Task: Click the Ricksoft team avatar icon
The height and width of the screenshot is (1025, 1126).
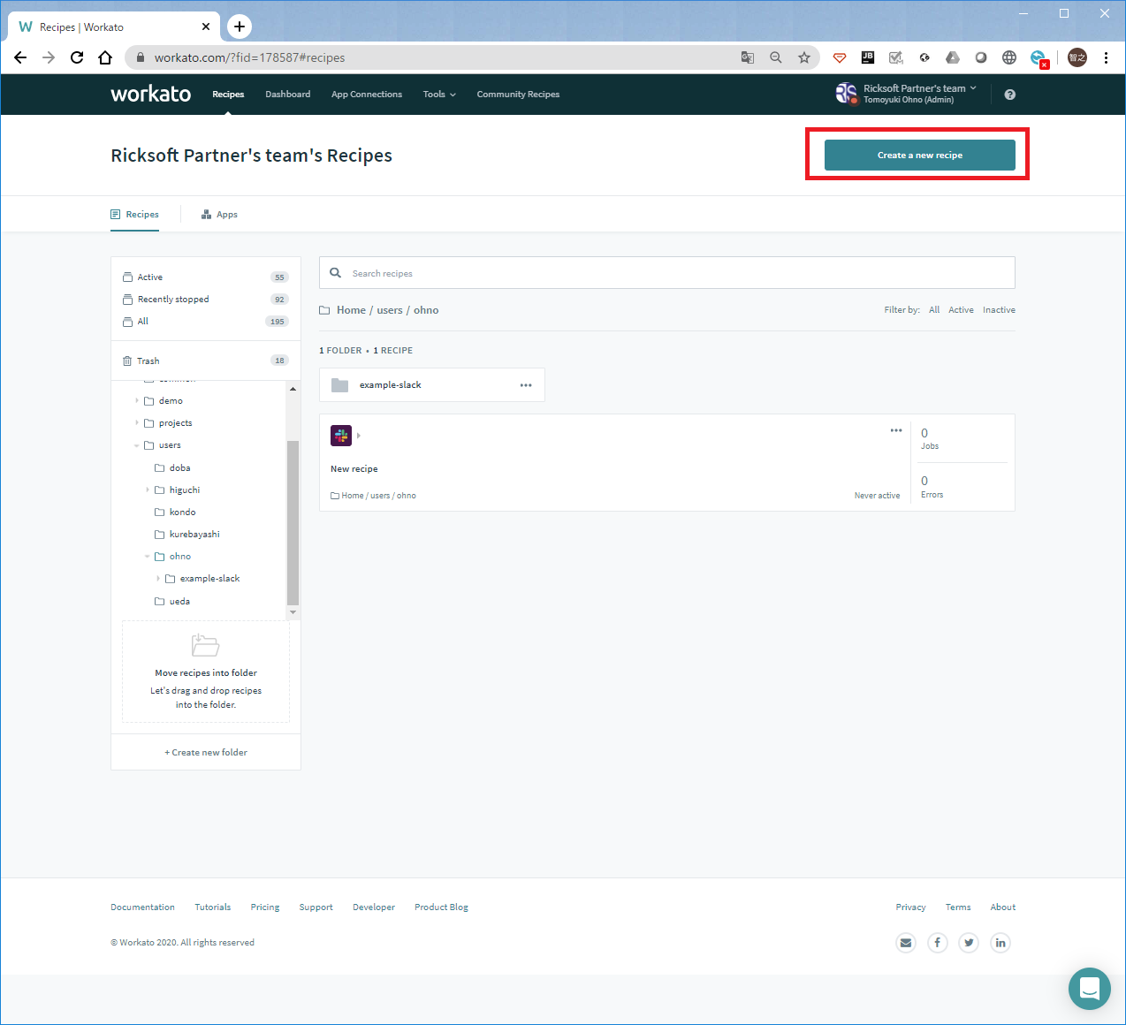Action: click(x=846, y=94)
